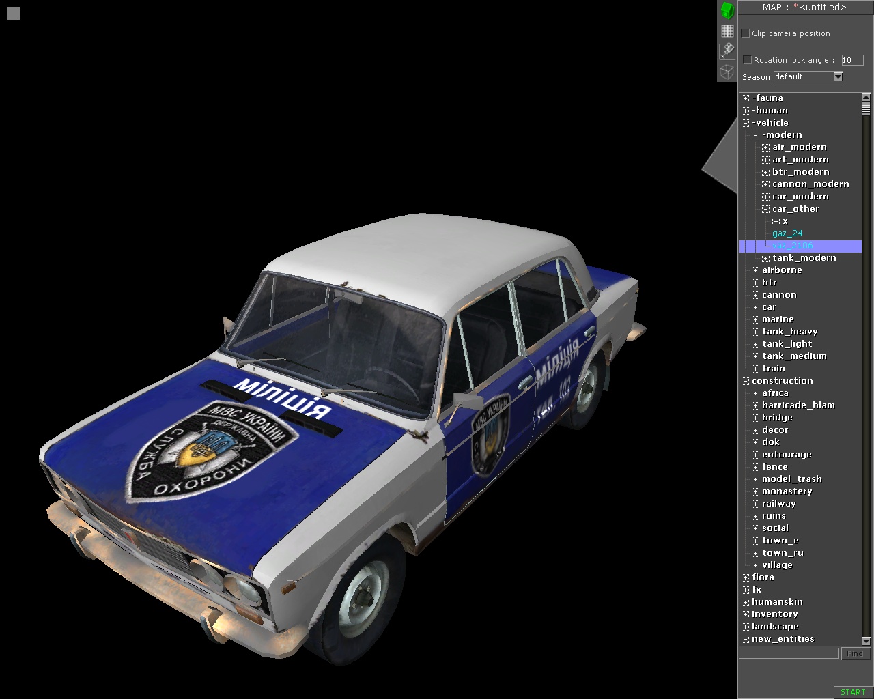Expand airborne node
The width and height of the screenshot is (874, 699).
click(756, 270)
